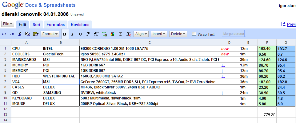Image resolution: width=296 pixels, height=123 pixels.
Task: Click cell DVDRW, white/black
Action: click(x=150, y=93)
